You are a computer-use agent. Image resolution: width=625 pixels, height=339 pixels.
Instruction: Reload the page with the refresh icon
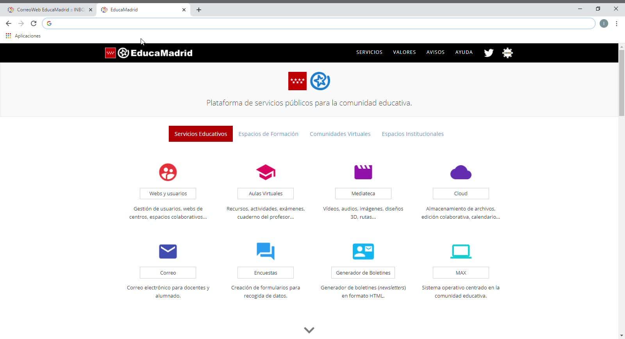tap(34, 23)
